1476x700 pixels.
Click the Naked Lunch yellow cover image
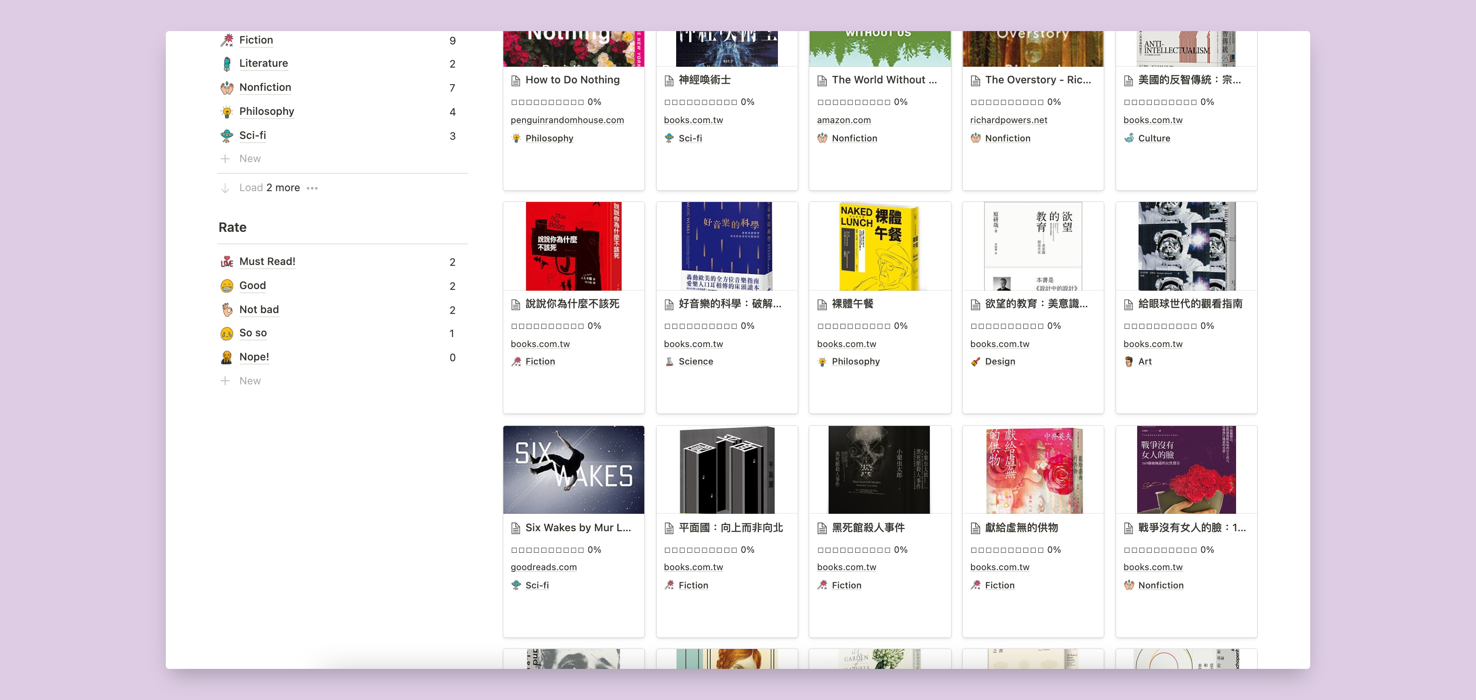tap(879, 246)
